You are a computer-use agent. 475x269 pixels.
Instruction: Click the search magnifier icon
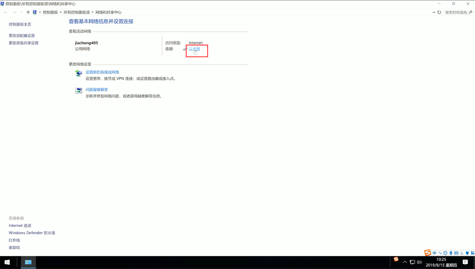point(471,12)
